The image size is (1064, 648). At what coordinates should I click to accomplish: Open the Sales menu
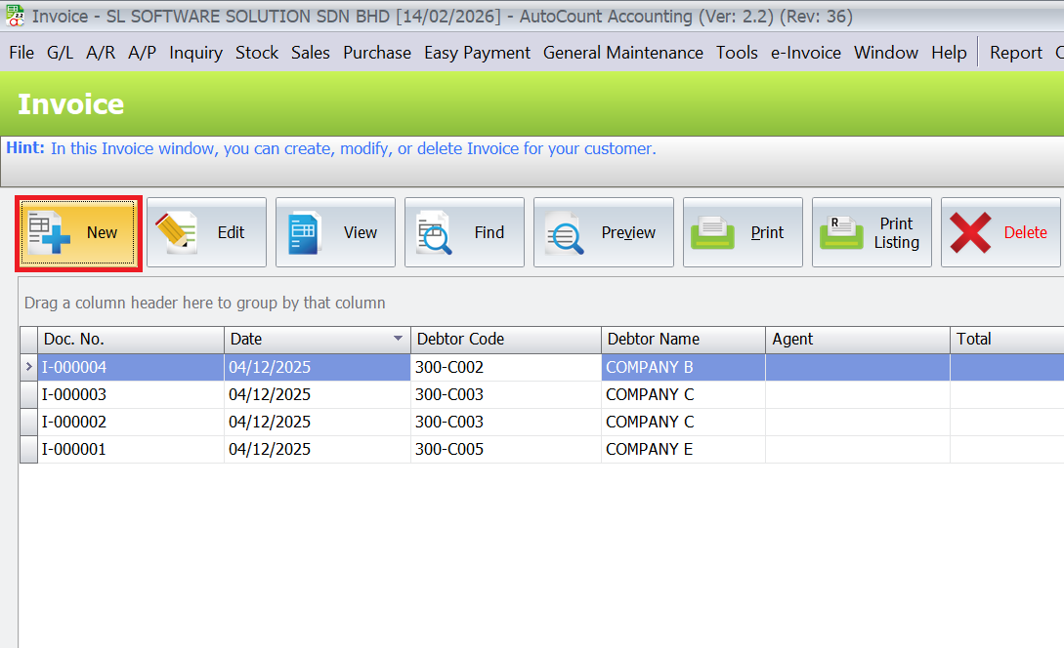(311, 53)
